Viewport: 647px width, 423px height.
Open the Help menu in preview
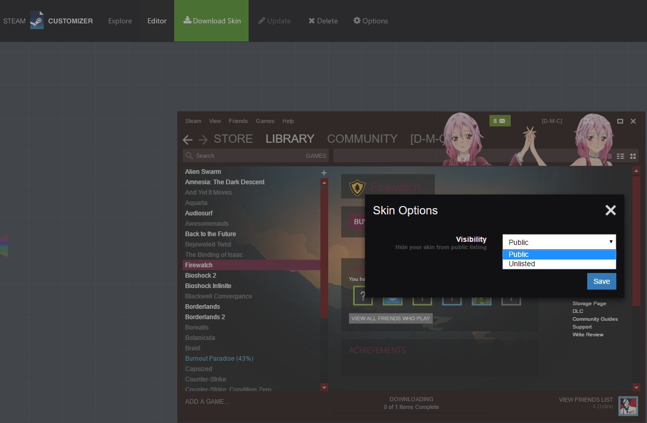click(288, 121)
